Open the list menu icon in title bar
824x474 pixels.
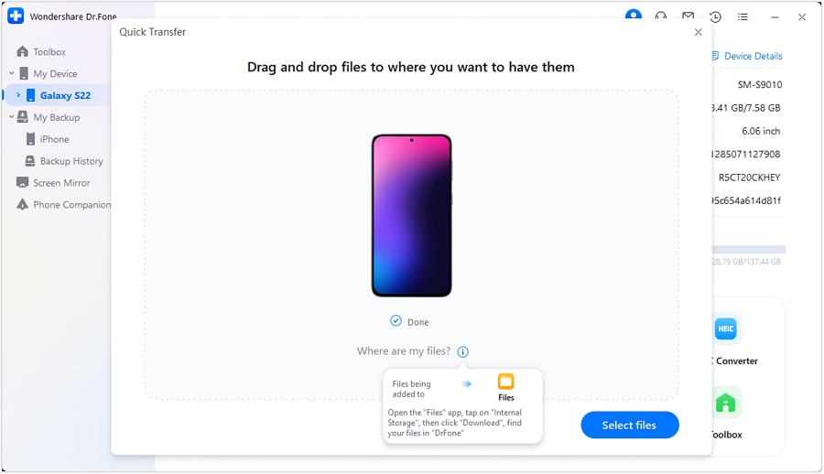coord(743,16)
